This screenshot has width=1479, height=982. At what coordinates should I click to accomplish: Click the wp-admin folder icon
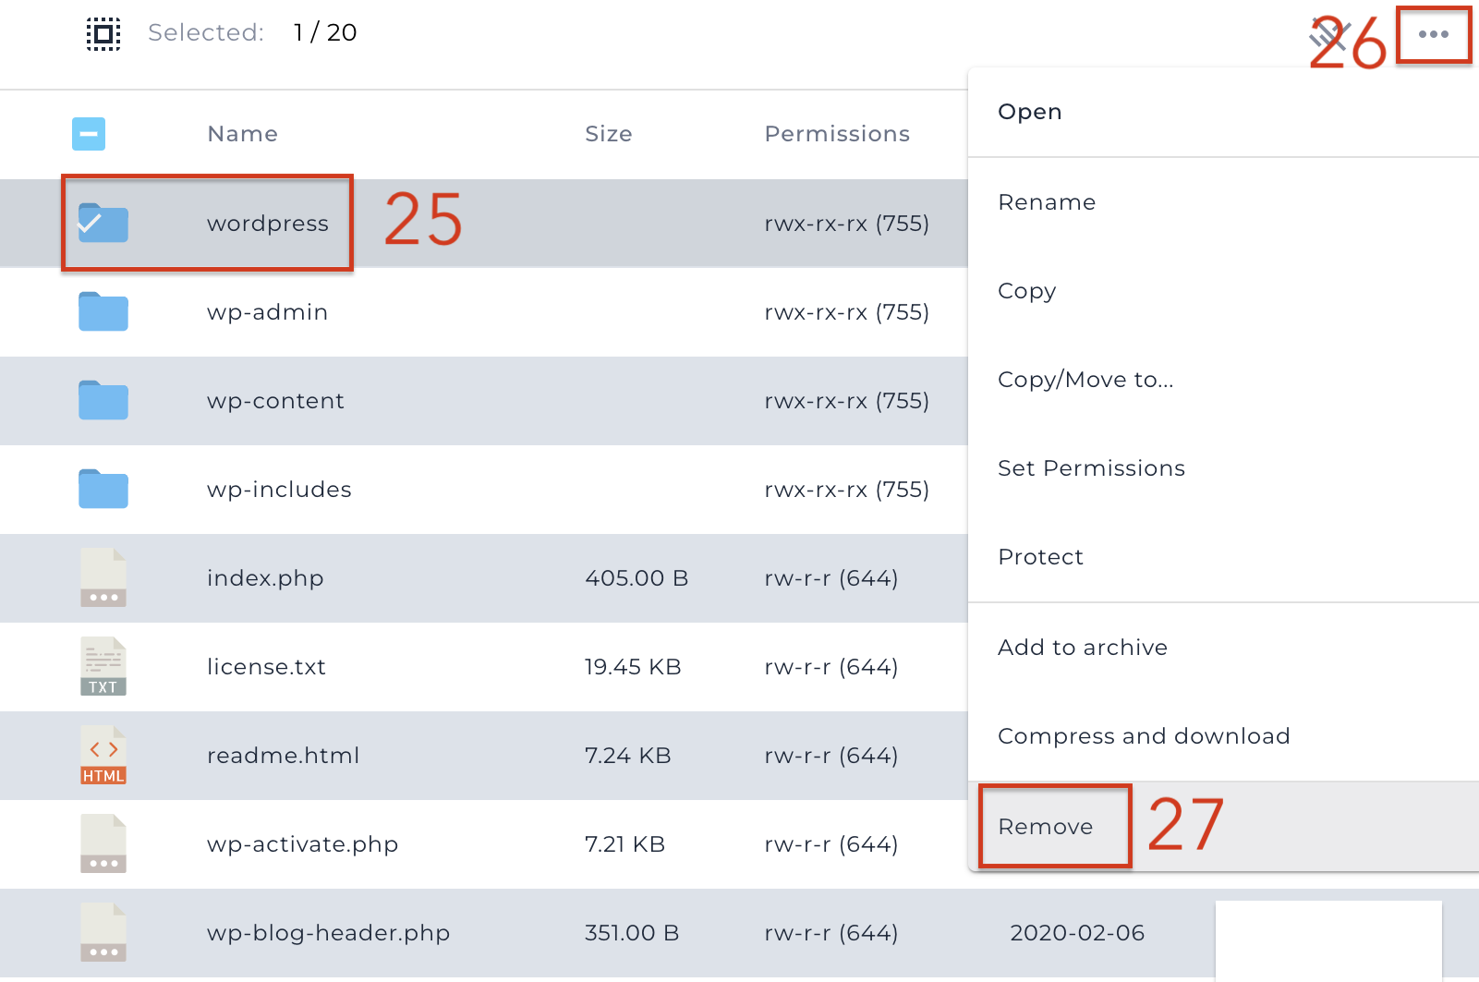[x=103, y=311]
